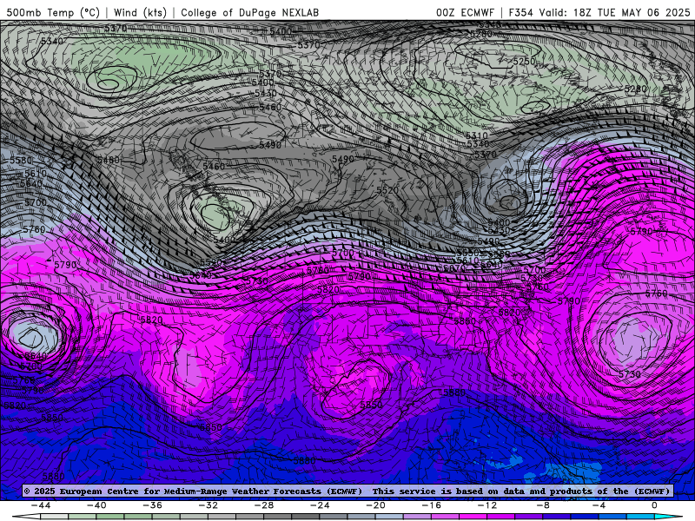Click the '500mb Temp (°C)' title text
Image resolution: width=695 pixels, height=521 pixels.
tap(53, 12)
